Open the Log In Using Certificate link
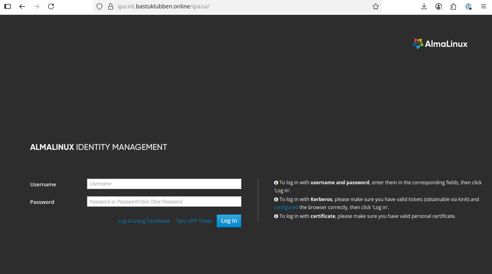 [144, 221]
